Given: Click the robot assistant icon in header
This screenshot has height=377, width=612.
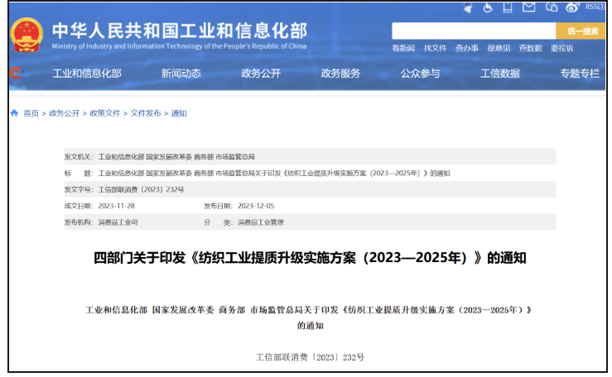Looking at the screenshot, I should [469, 8].
